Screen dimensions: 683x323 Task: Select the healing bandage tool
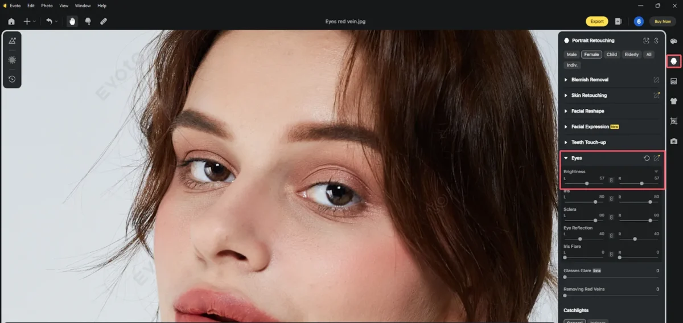pos(103,22)
